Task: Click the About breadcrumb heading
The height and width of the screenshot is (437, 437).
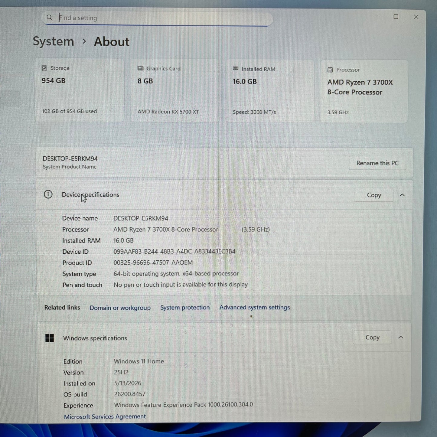Action: (112, 41)
